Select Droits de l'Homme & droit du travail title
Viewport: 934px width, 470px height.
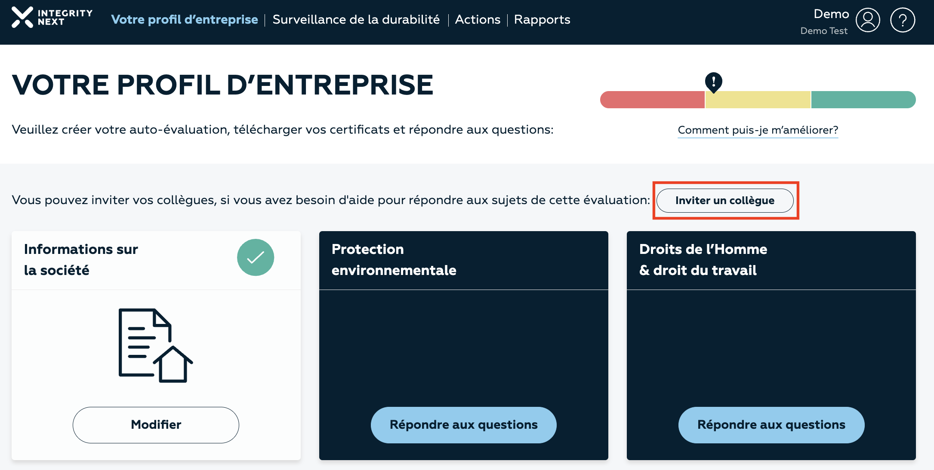tap(703, 259)
